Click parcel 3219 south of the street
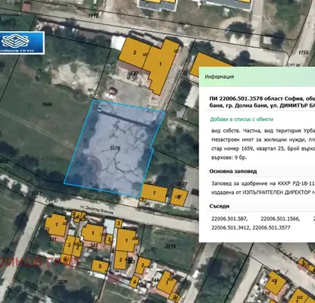 coord(170,246)
